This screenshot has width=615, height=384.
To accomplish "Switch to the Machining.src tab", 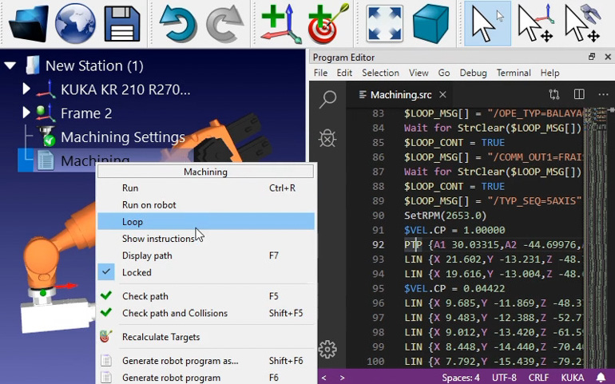I will 400,94.
